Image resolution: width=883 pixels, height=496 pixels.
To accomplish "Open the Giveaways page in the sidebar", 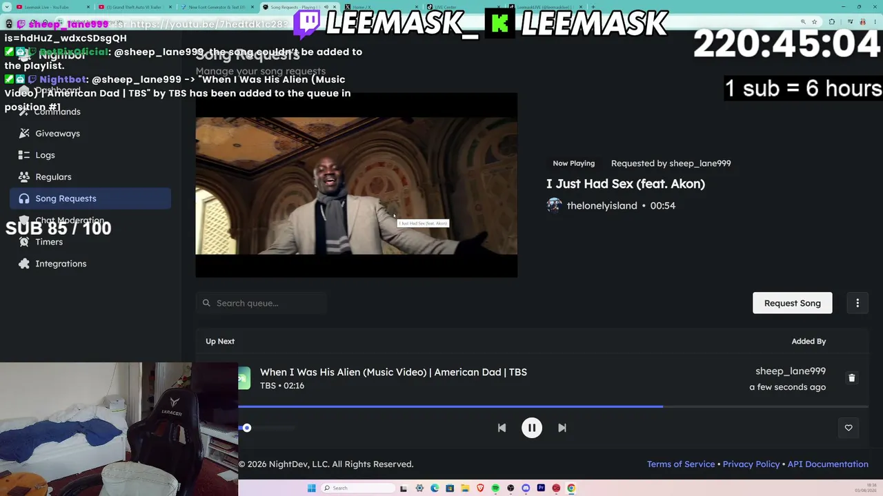I will point(58,134).
